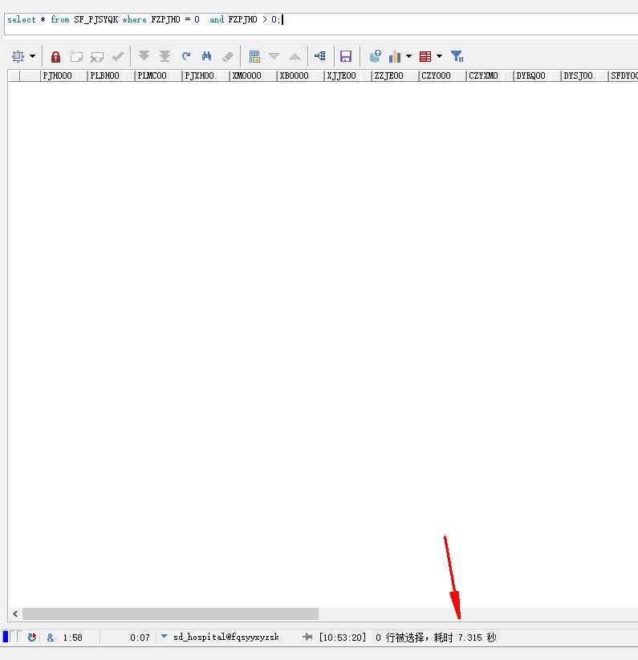Open the bar chart graph icon
Screen dimensions: 638x660
pyautogui.click(x=395, y=56)
